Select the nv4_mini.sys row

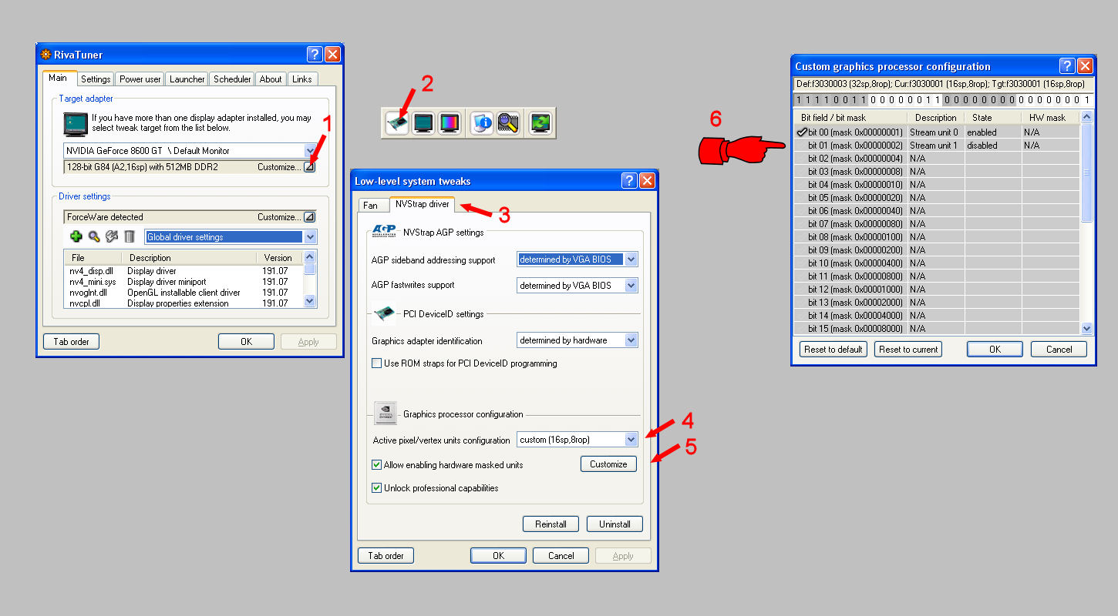pyautogui.click(x=184, y=282)
